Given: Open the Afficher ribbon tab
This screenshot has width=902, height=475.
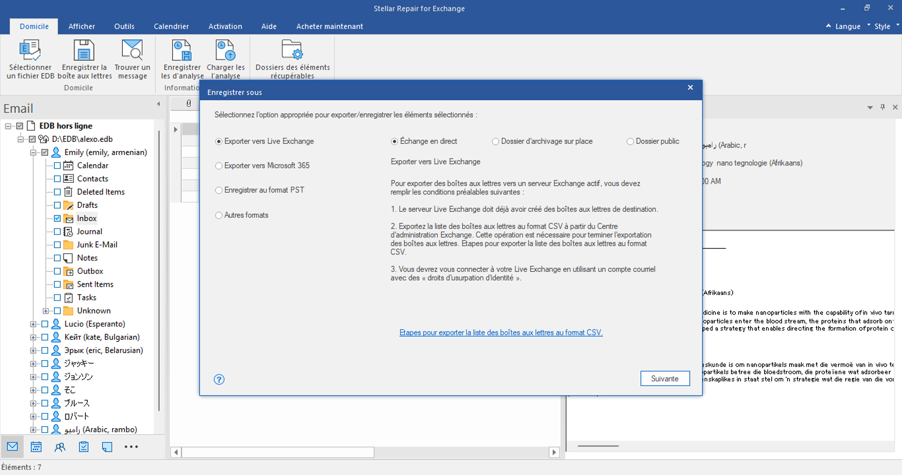Looking at the screenshot, I should pyautogui.click(x=82, y=26).
